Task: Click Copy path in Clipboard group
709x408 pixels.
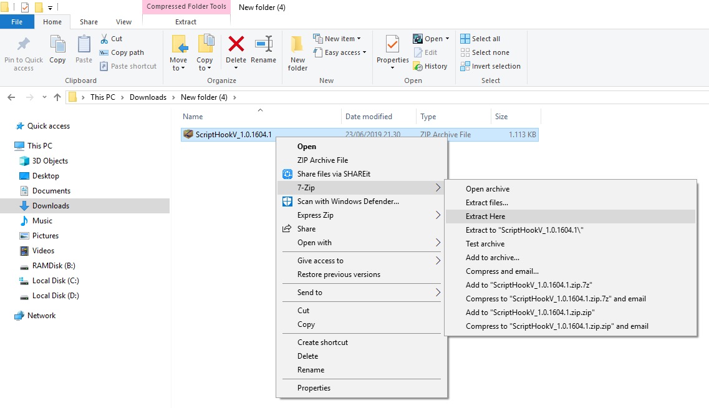Action: 122,52
